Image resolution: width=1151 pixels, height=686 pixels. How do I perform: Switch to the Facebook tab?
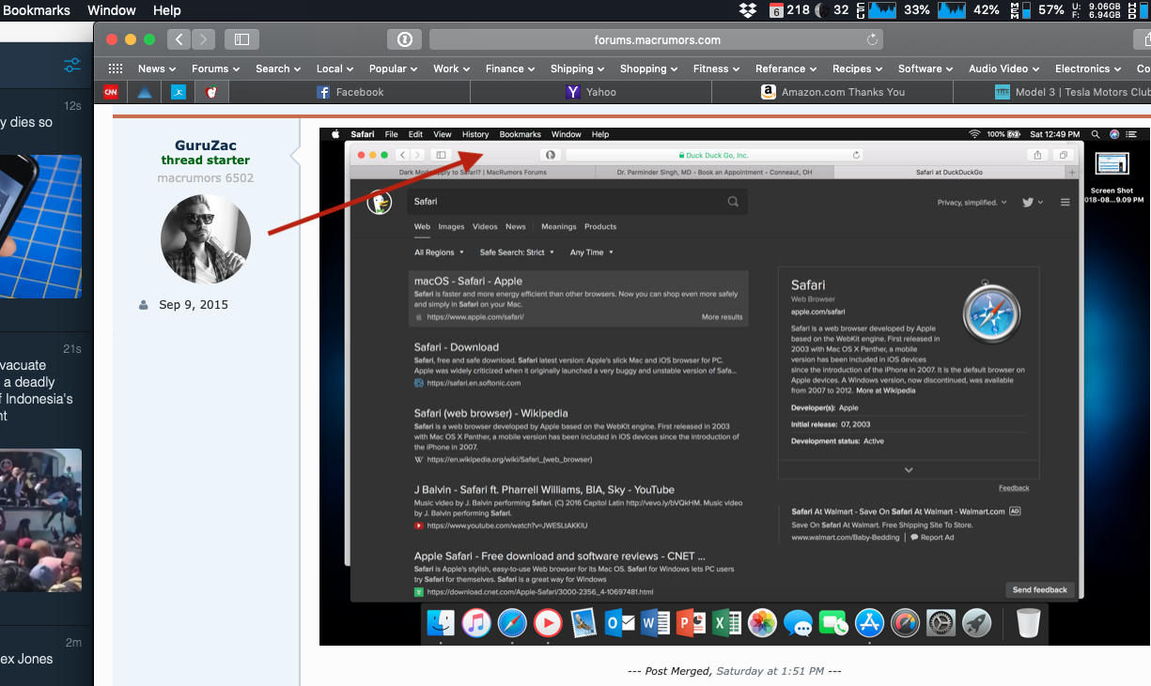click(x=350, y=92)
